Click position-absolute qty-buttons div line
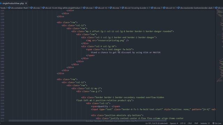Image resolution: width=223 pixels, height=125 pixels. (117, 115)
